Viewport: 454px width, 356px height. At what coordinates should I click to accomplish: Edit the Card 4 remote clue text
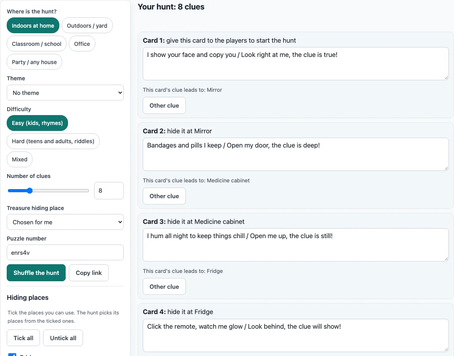pos(296,335)
